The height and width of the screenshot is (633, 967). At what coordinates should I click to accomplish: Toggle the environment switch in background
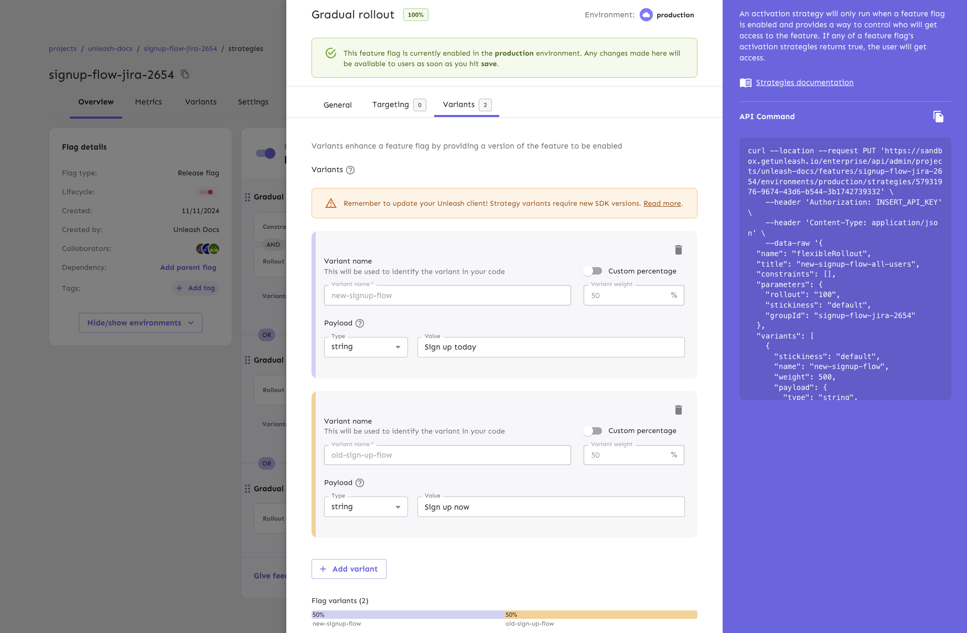(265, 153)
